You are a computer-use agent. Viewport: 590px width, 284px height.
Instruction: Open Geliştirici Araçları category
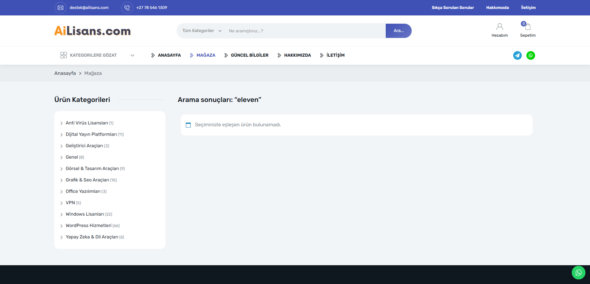(84, 146)
